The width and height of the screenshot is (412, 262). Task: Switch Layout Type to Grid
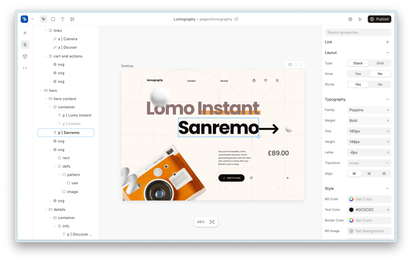[380, 63]
